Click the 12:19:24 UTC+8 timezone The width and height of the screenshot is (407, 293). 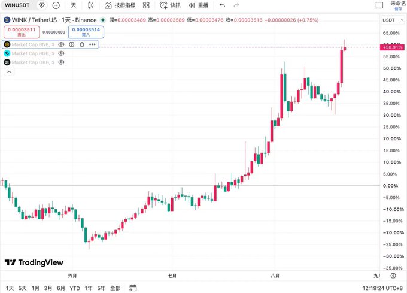[x=382, y=288]
